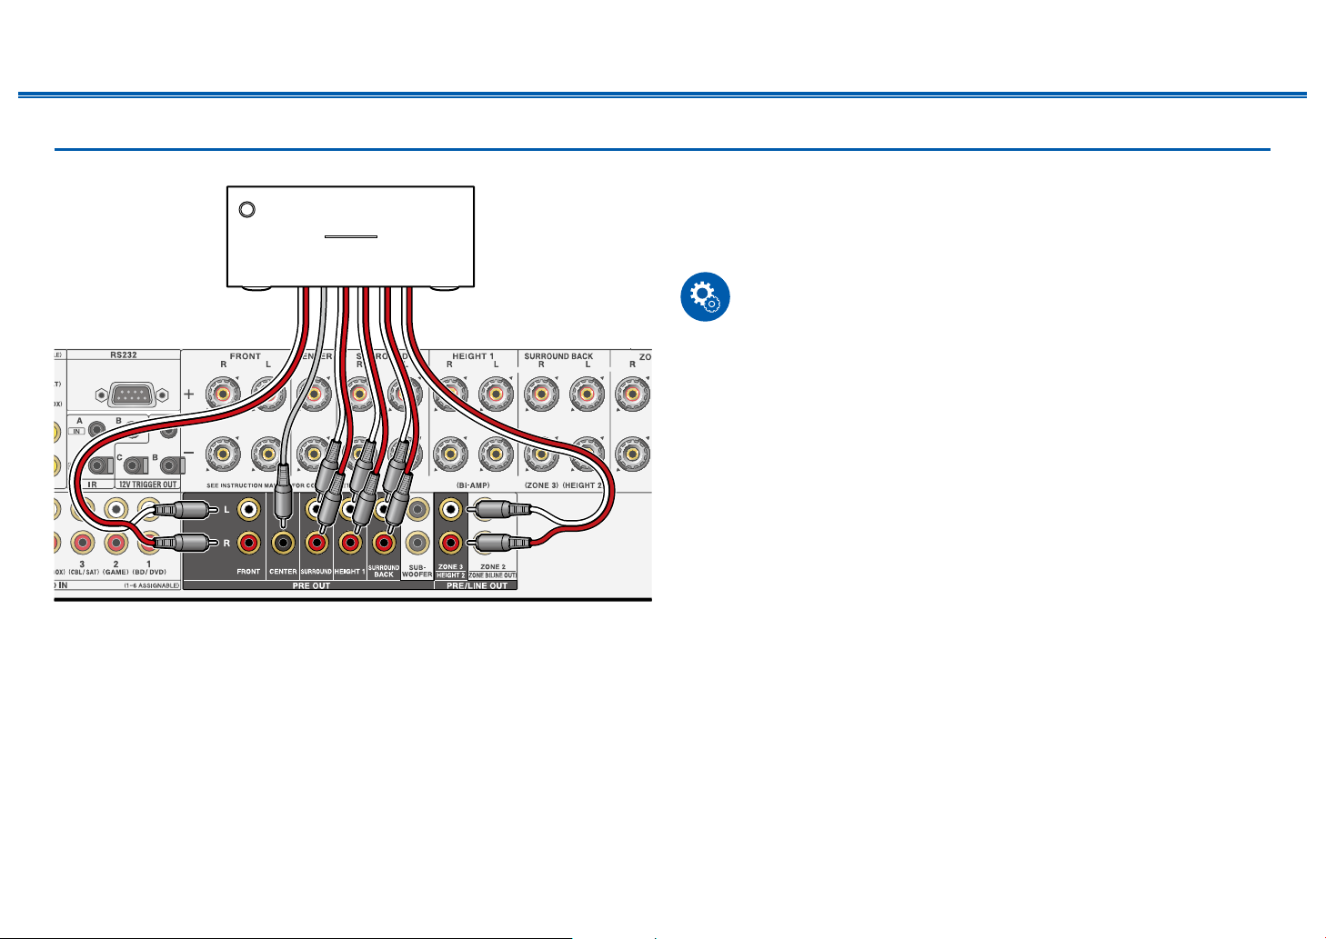Click the 12V TRIGGER OUT label
Viewport: 1326px width, 939px height.
click(x=148, y=484)
